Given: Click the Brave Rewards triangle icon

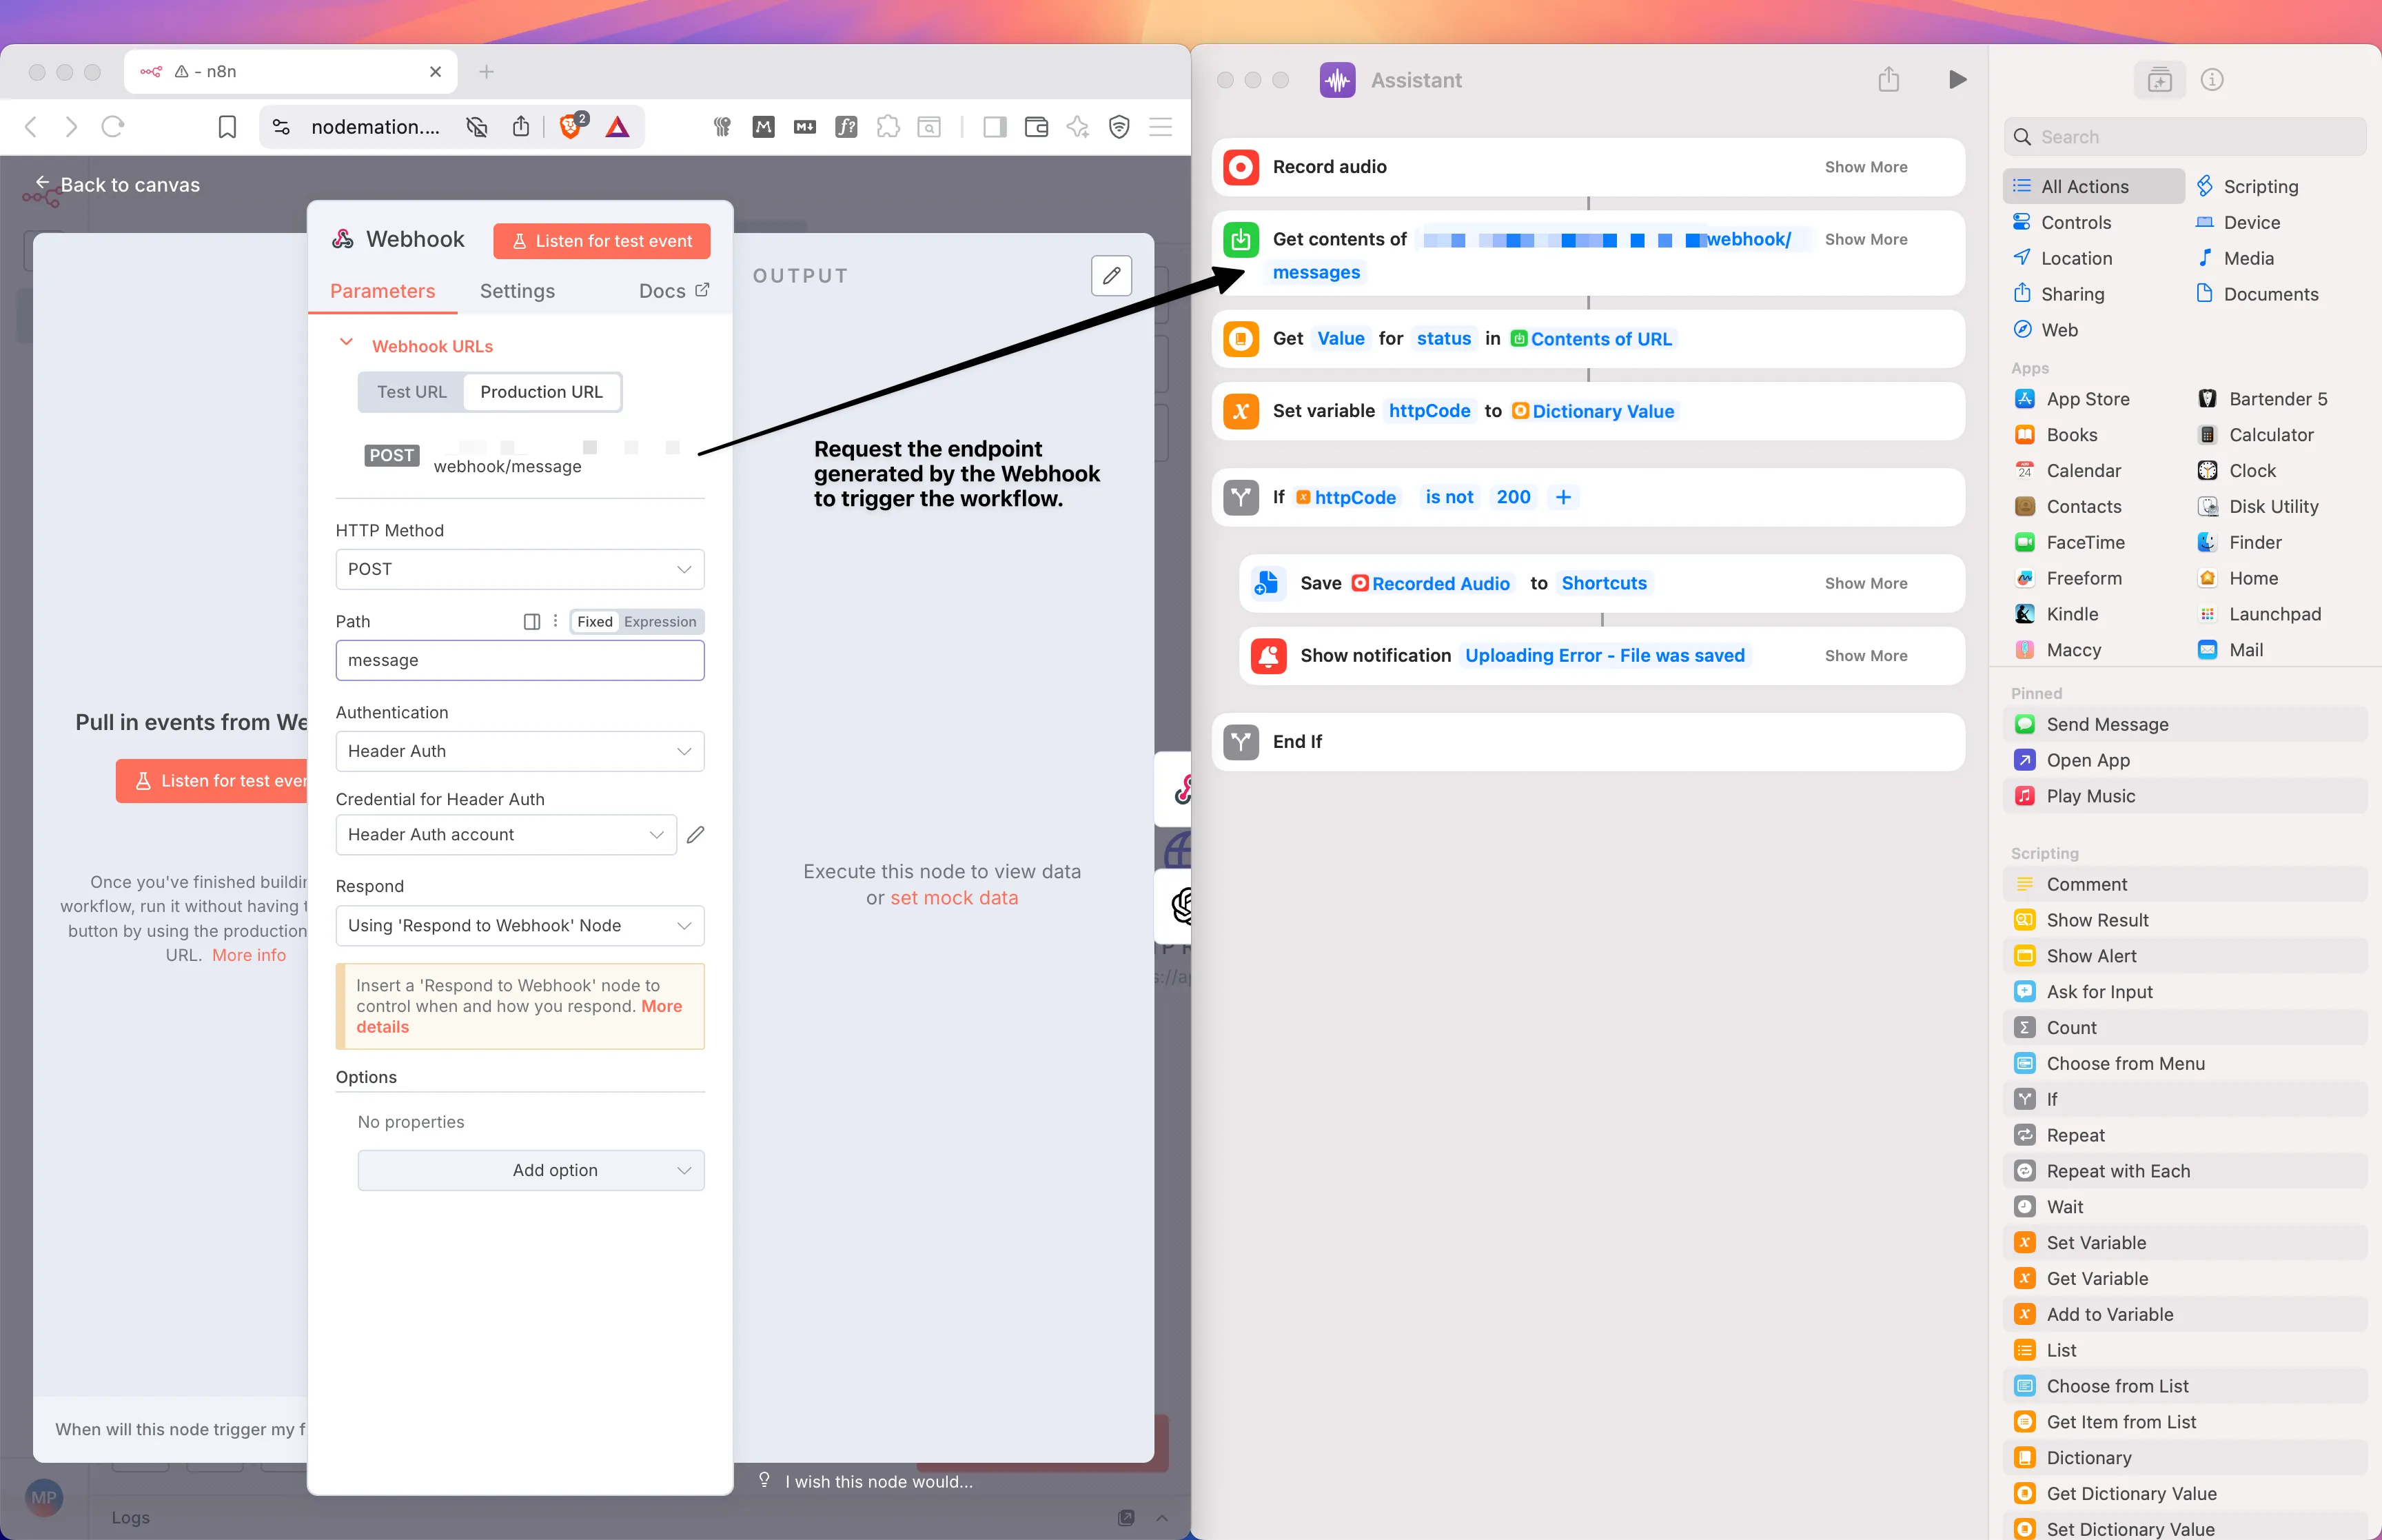Looking at the screenshot, I should point(618,127).
